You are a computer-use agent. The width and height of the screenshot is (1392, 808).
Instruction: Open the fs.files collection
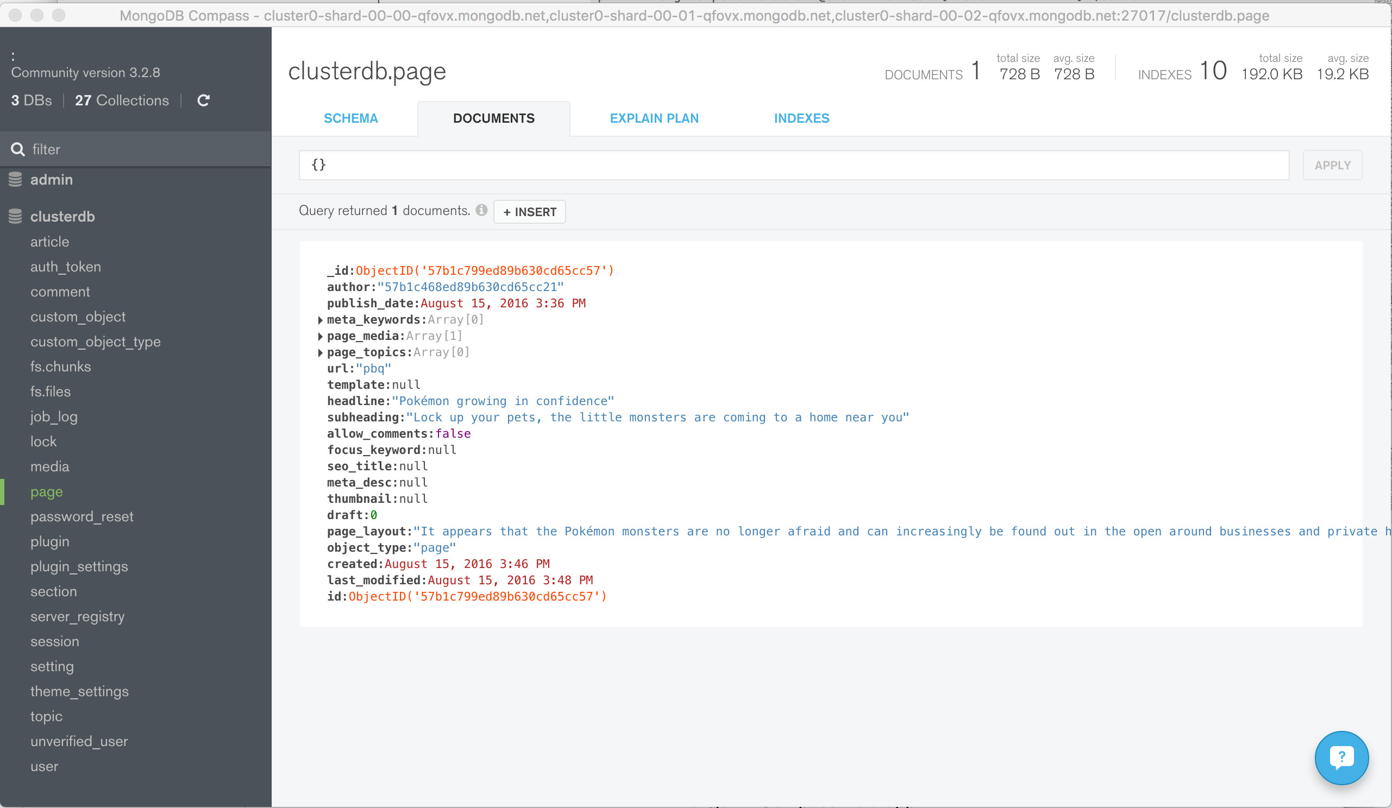click(51, 392)
